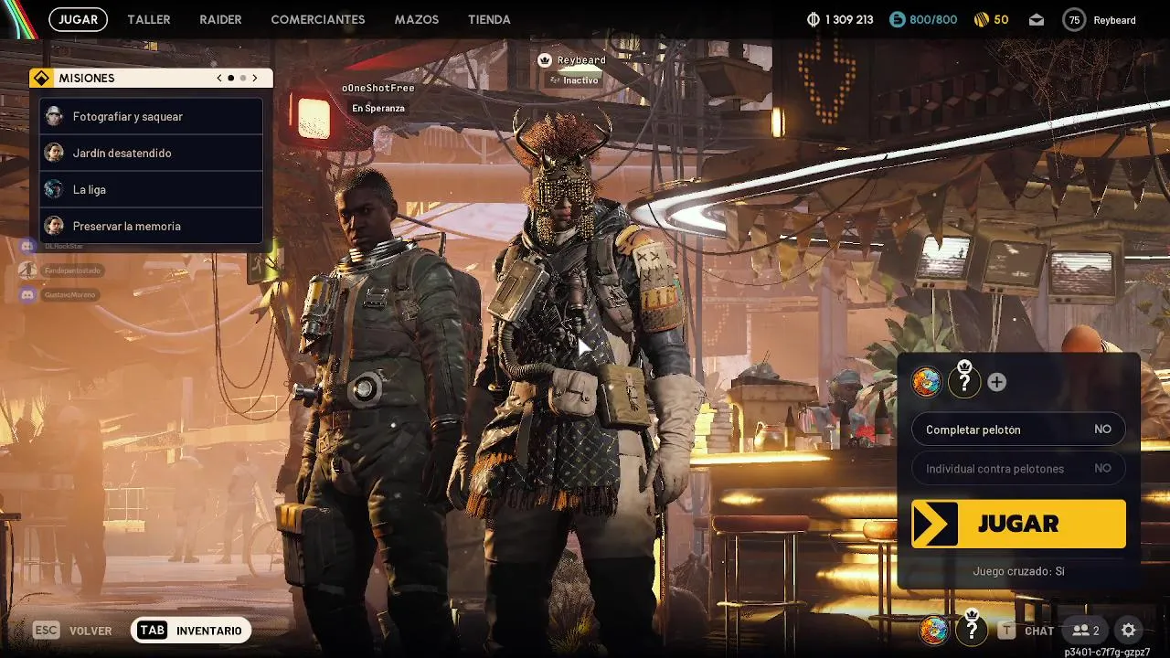Screen dimensions: 1170x658
Task: Open mission Preservar la memoria
Action: point(152,226)
